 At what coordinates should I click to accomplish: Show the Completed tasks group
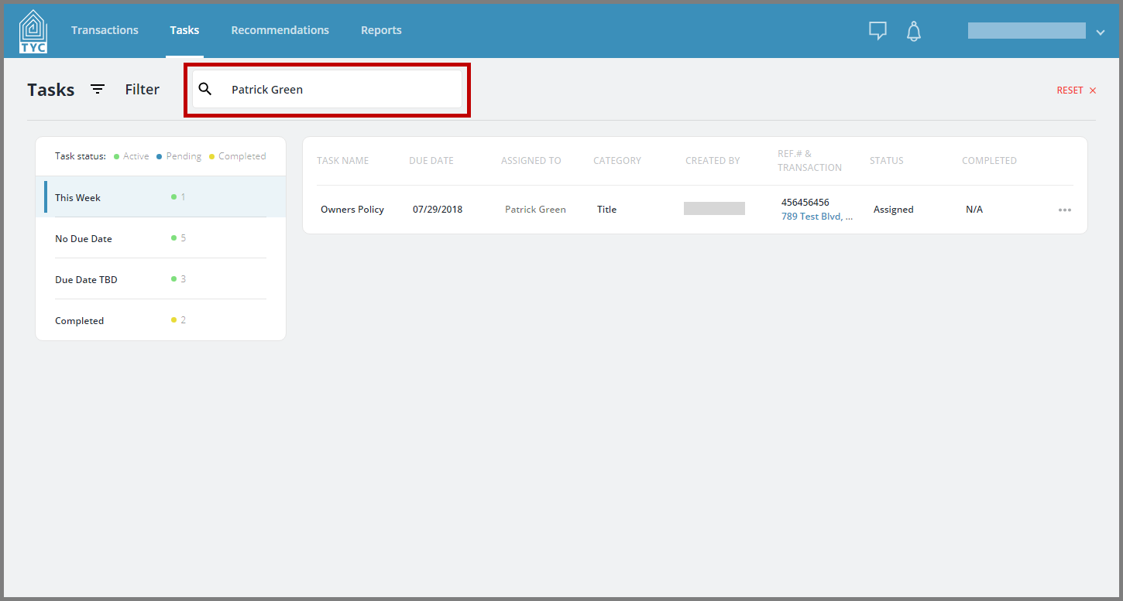pos(161,320)
